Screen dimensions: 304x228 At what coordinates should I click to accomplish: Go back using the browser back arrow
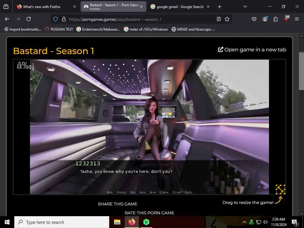(7, 19)
